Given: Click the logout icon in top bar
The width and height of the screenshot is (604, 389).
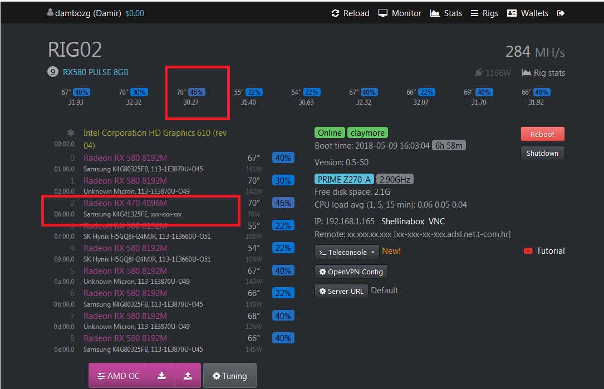Looking at the screenshot, I should tap(561, 13).
